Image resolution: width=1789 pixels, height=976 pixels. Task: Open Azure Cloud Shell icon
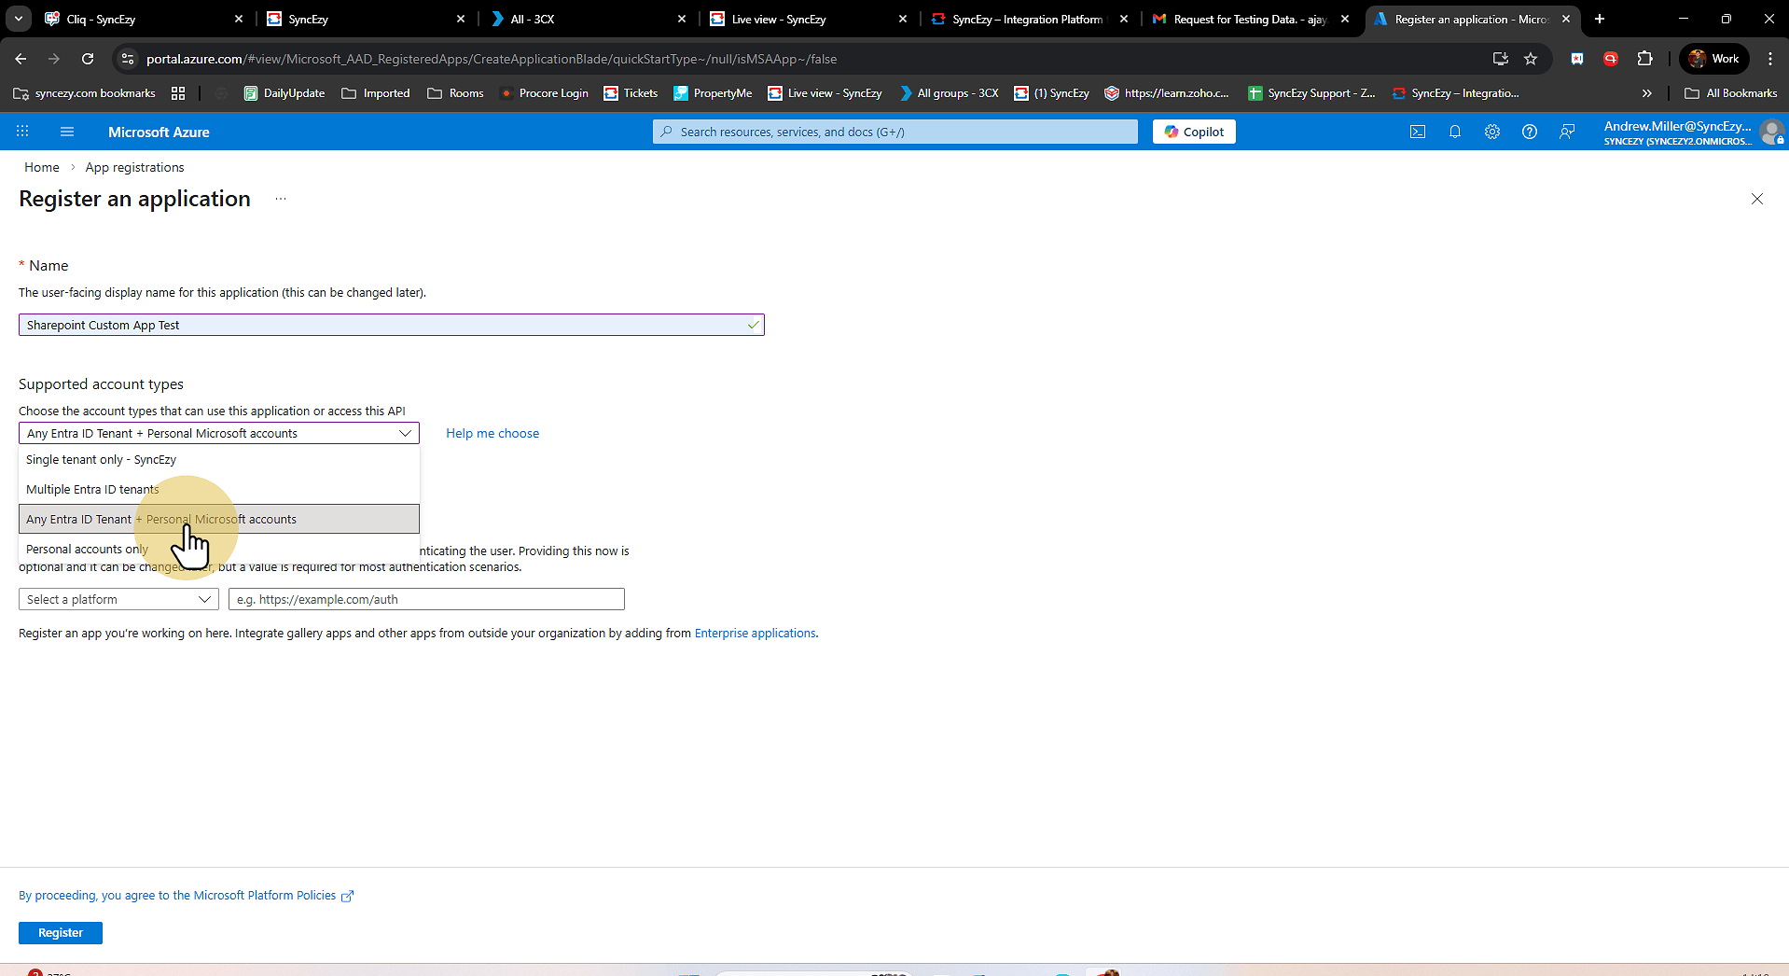[1417, 132]
